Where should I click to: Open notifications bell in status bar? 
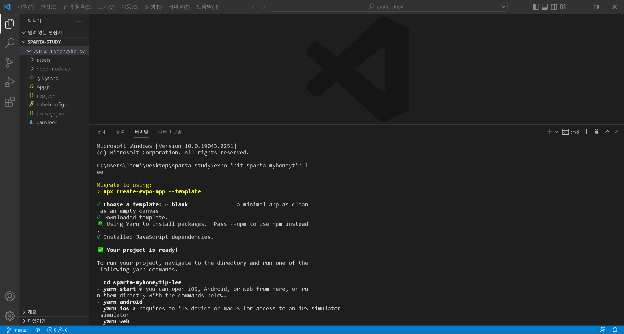[615, 330]
